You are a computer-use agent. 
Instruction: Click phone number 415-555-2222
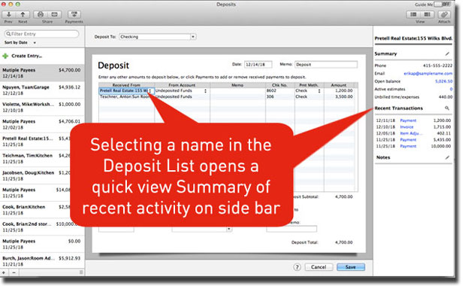pos(438,65)
